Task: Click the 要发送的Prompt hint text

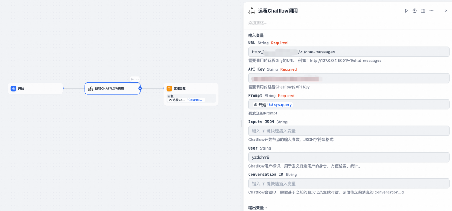Action: 262,113
